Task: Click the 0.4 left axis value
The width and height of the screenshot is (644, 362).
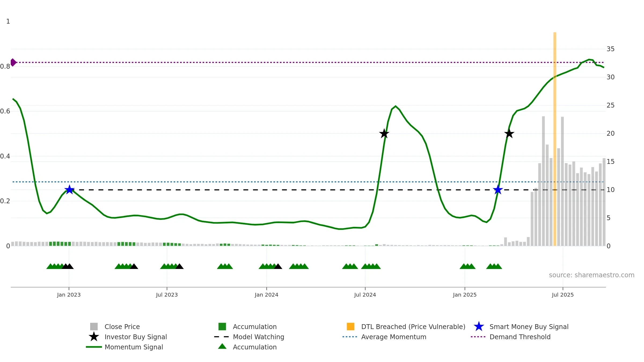Action: pyautogui.click(x=5, y=156)
